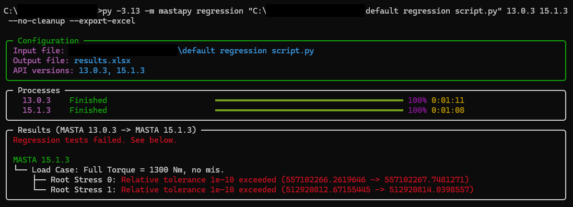This screenshot has width=573, height=207.
Task: Click the Root Stress 1 tolerance exceeded error text
Action: 297,189
